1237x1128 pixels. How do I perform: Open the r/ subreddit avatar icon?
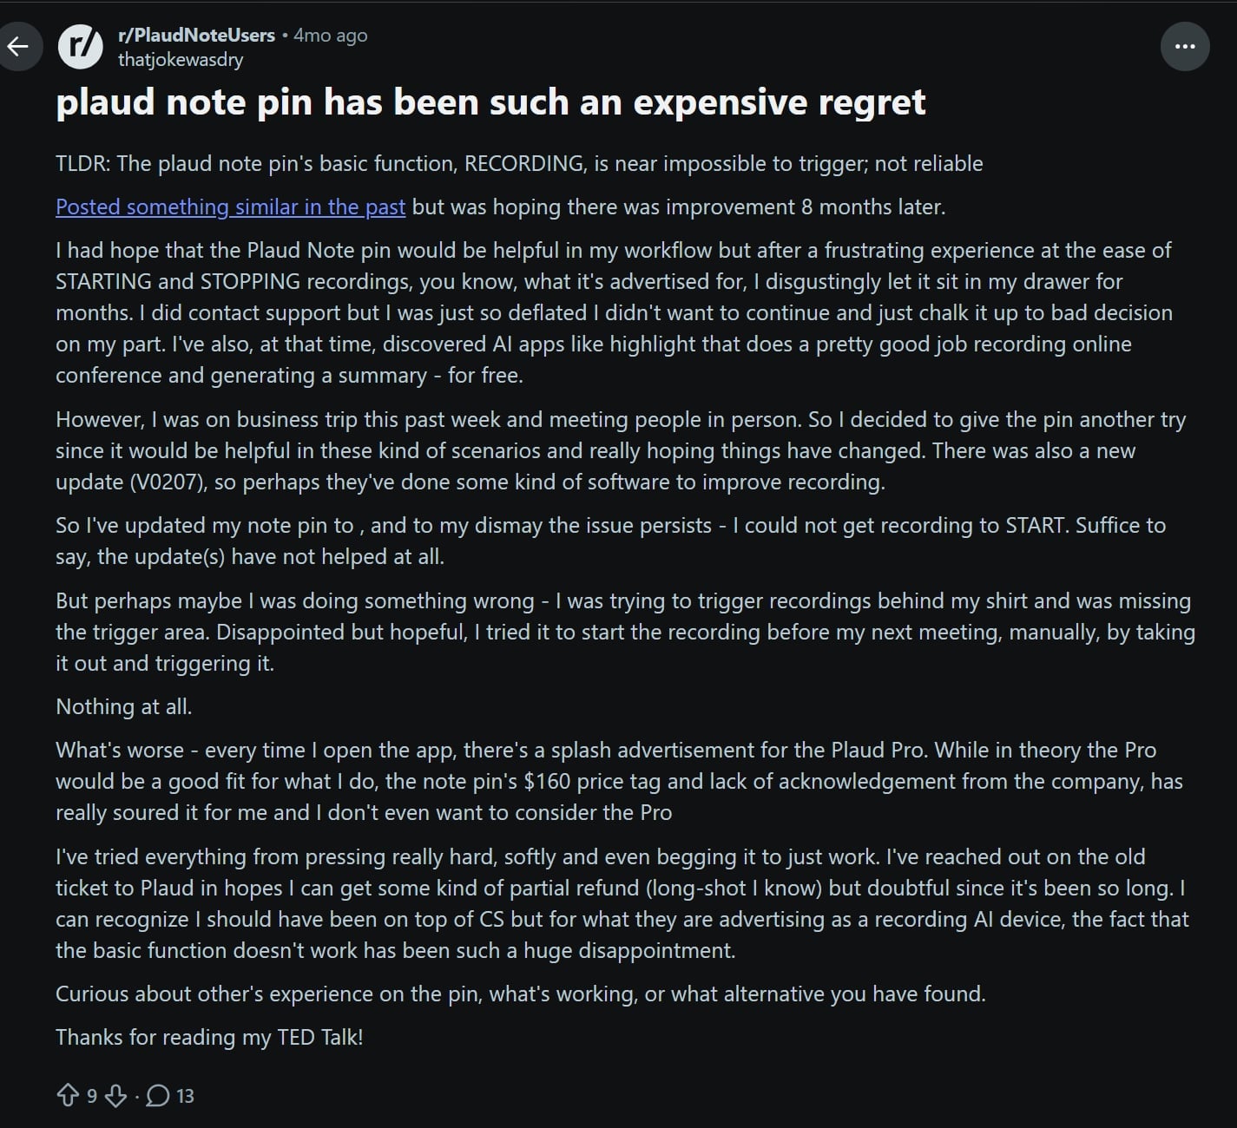pos(81,47)
